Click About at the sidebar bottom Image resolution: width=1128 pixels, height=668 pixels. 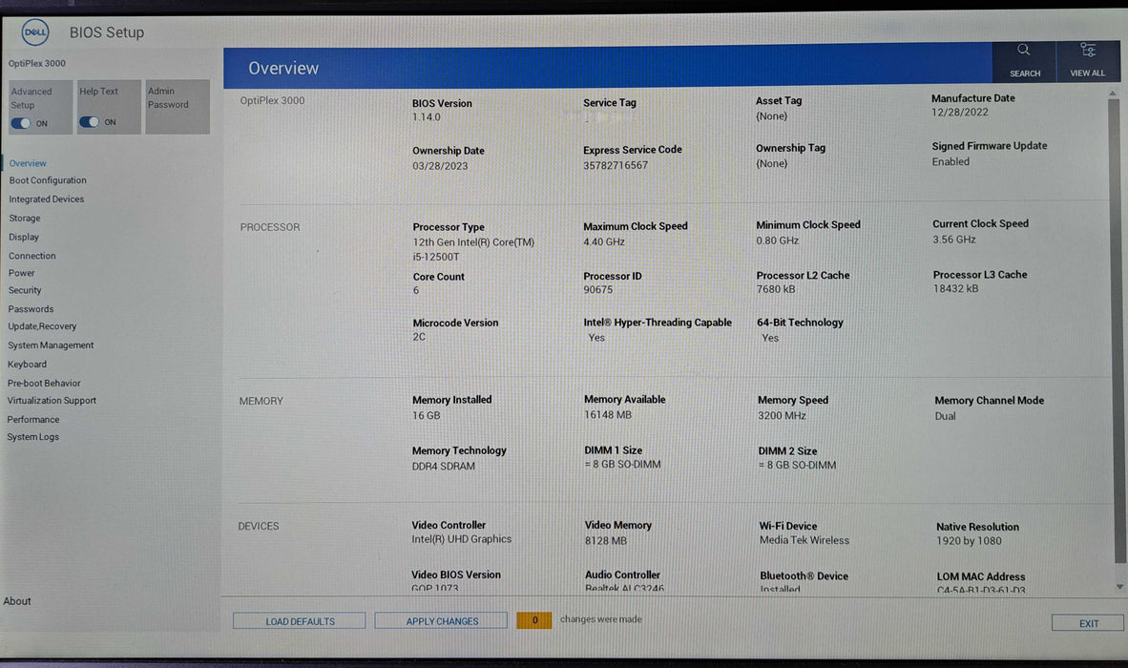point(16,601)
